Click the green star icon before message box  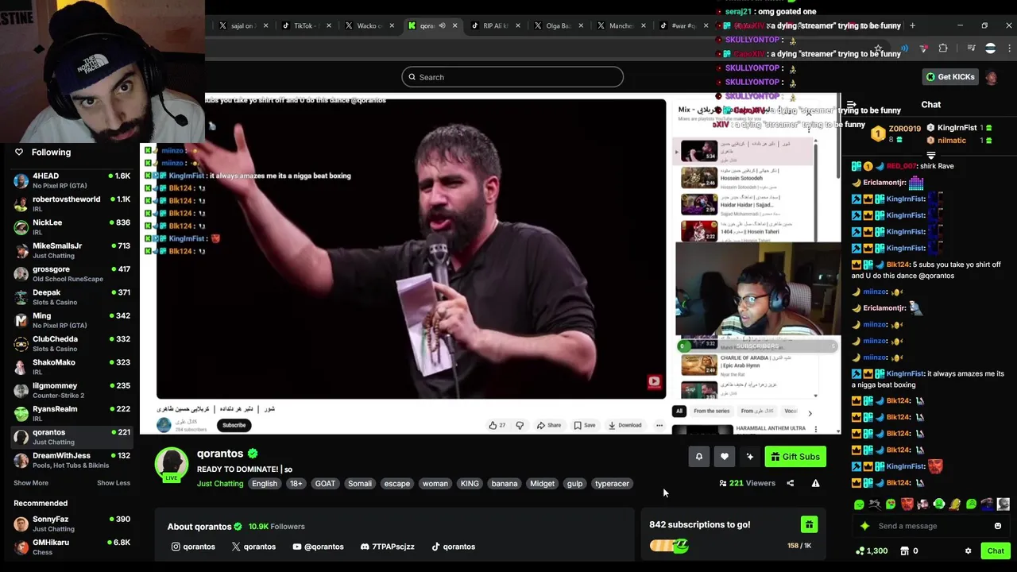pos(864,526)
